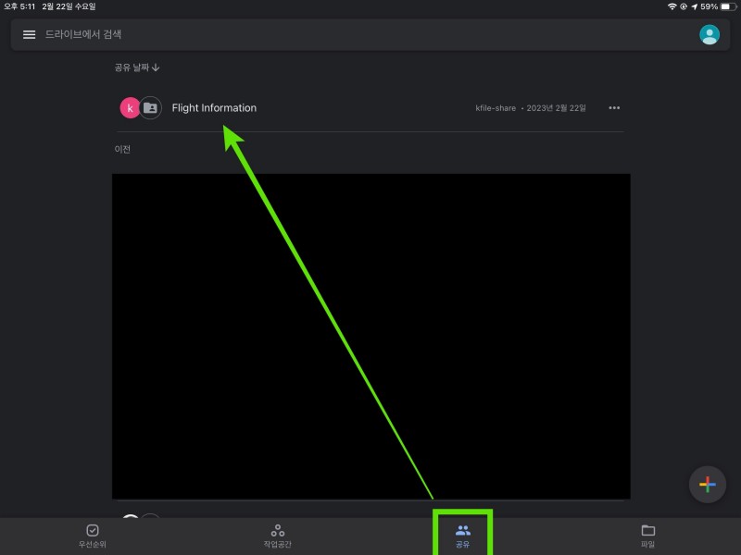The height and width of the screenshot is (555, 741).
Task: Click the screen rotation lock status icon
Action: tap(683, 6)
